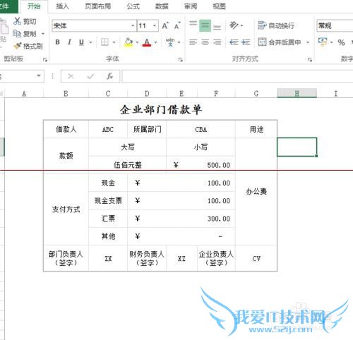Viewport: 353px width, 340px height.
Task: Open number format box 常规
Action: click(x=335, y=25)
